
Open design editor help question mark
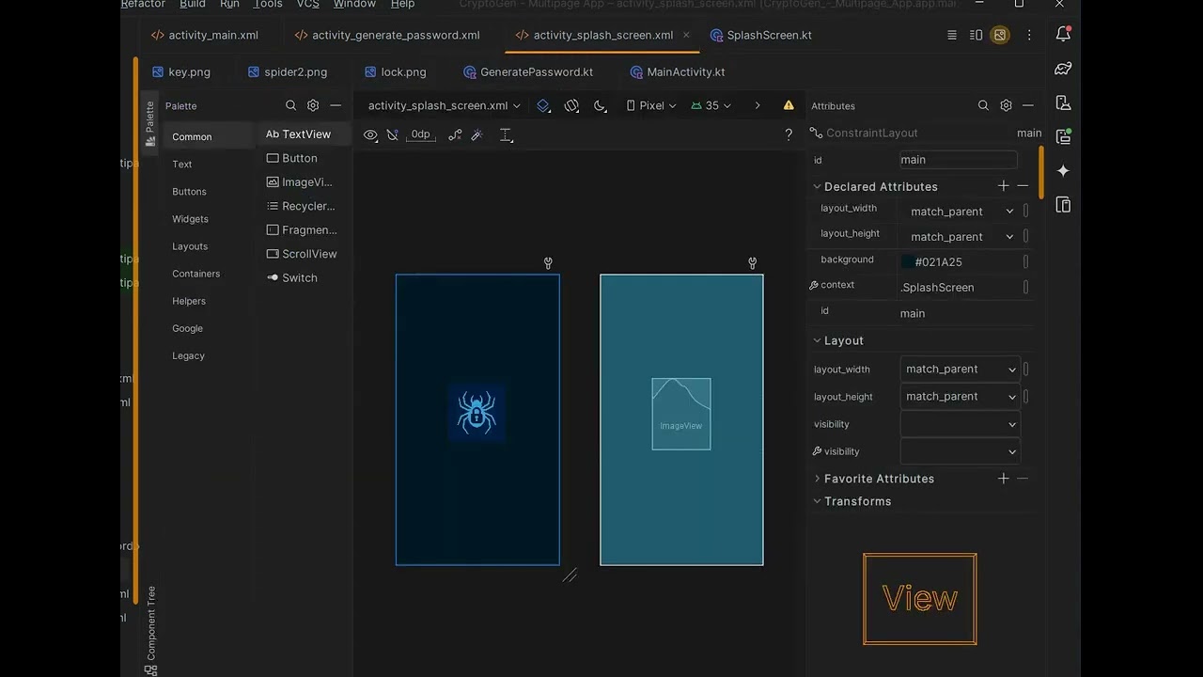coord(789,134)
